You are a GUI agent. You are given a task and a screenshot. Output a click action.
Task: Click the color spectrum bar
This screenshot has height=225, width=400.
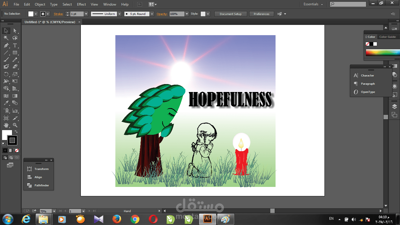pyautogui.click(x=383, y=52)
